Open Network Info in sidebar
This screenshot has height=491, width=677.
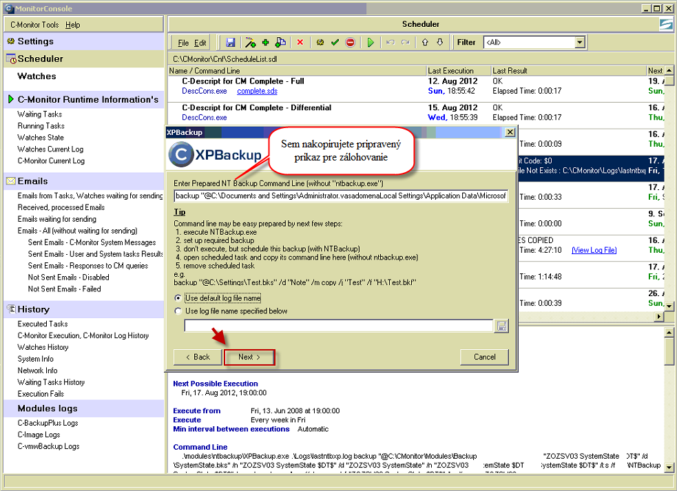point(38,370)
